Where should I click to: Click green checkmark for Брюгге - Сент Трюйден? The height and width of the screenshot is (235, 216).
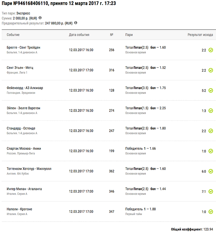coord(211,50)
